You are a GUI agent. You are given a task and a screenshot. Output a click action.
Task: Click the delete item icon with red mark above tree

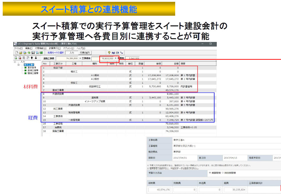pyautogui.click(x=20, y=58)
